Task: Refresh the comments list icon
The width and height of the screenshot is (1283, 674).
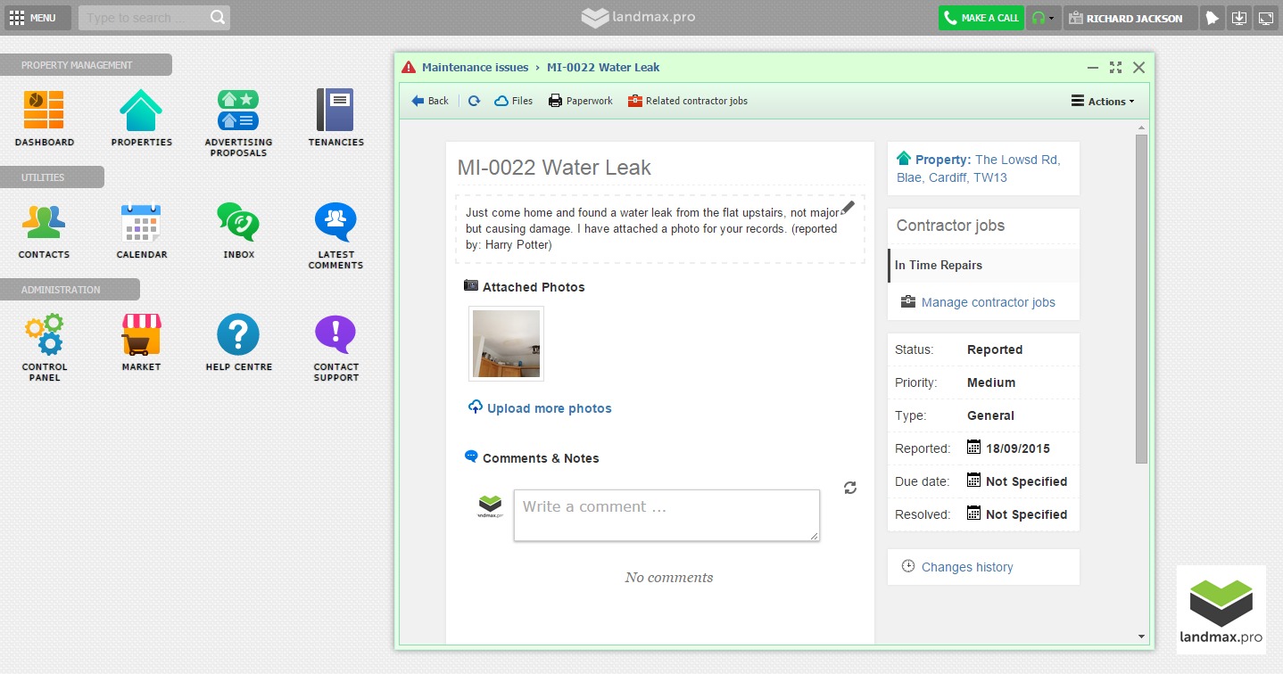Action: point(850,488)
